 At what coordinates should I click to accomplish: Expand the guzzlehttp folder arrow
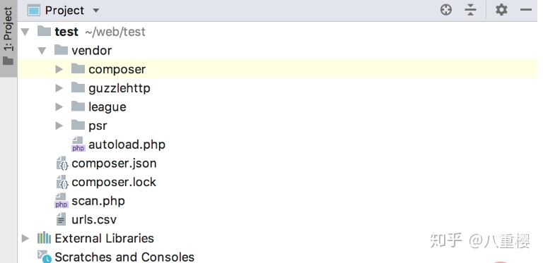pyautogui.click(x=59, y=88)
